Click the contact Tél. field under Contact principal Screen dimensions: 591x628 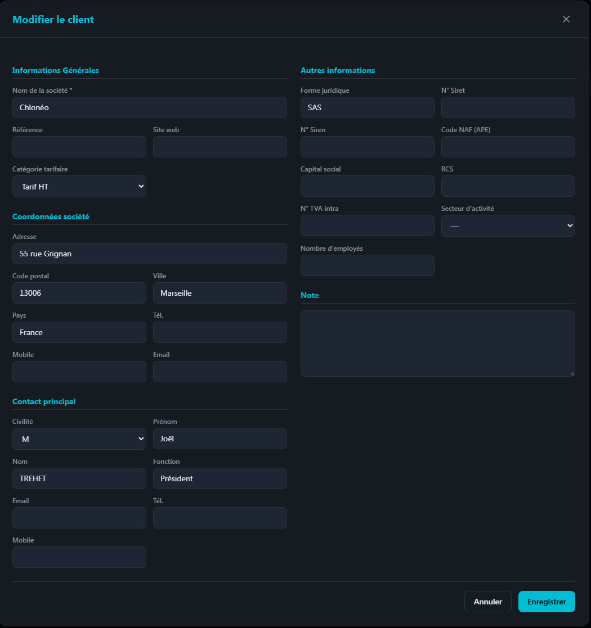(220, 517)
